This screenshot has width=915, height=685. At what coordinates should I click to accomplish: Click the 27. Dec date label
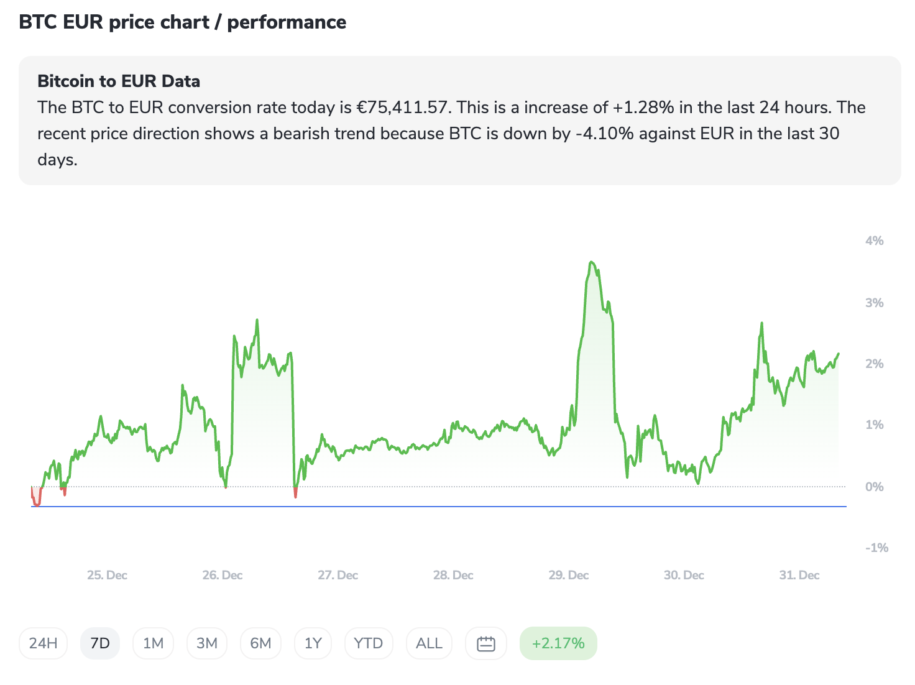[338, 575]
